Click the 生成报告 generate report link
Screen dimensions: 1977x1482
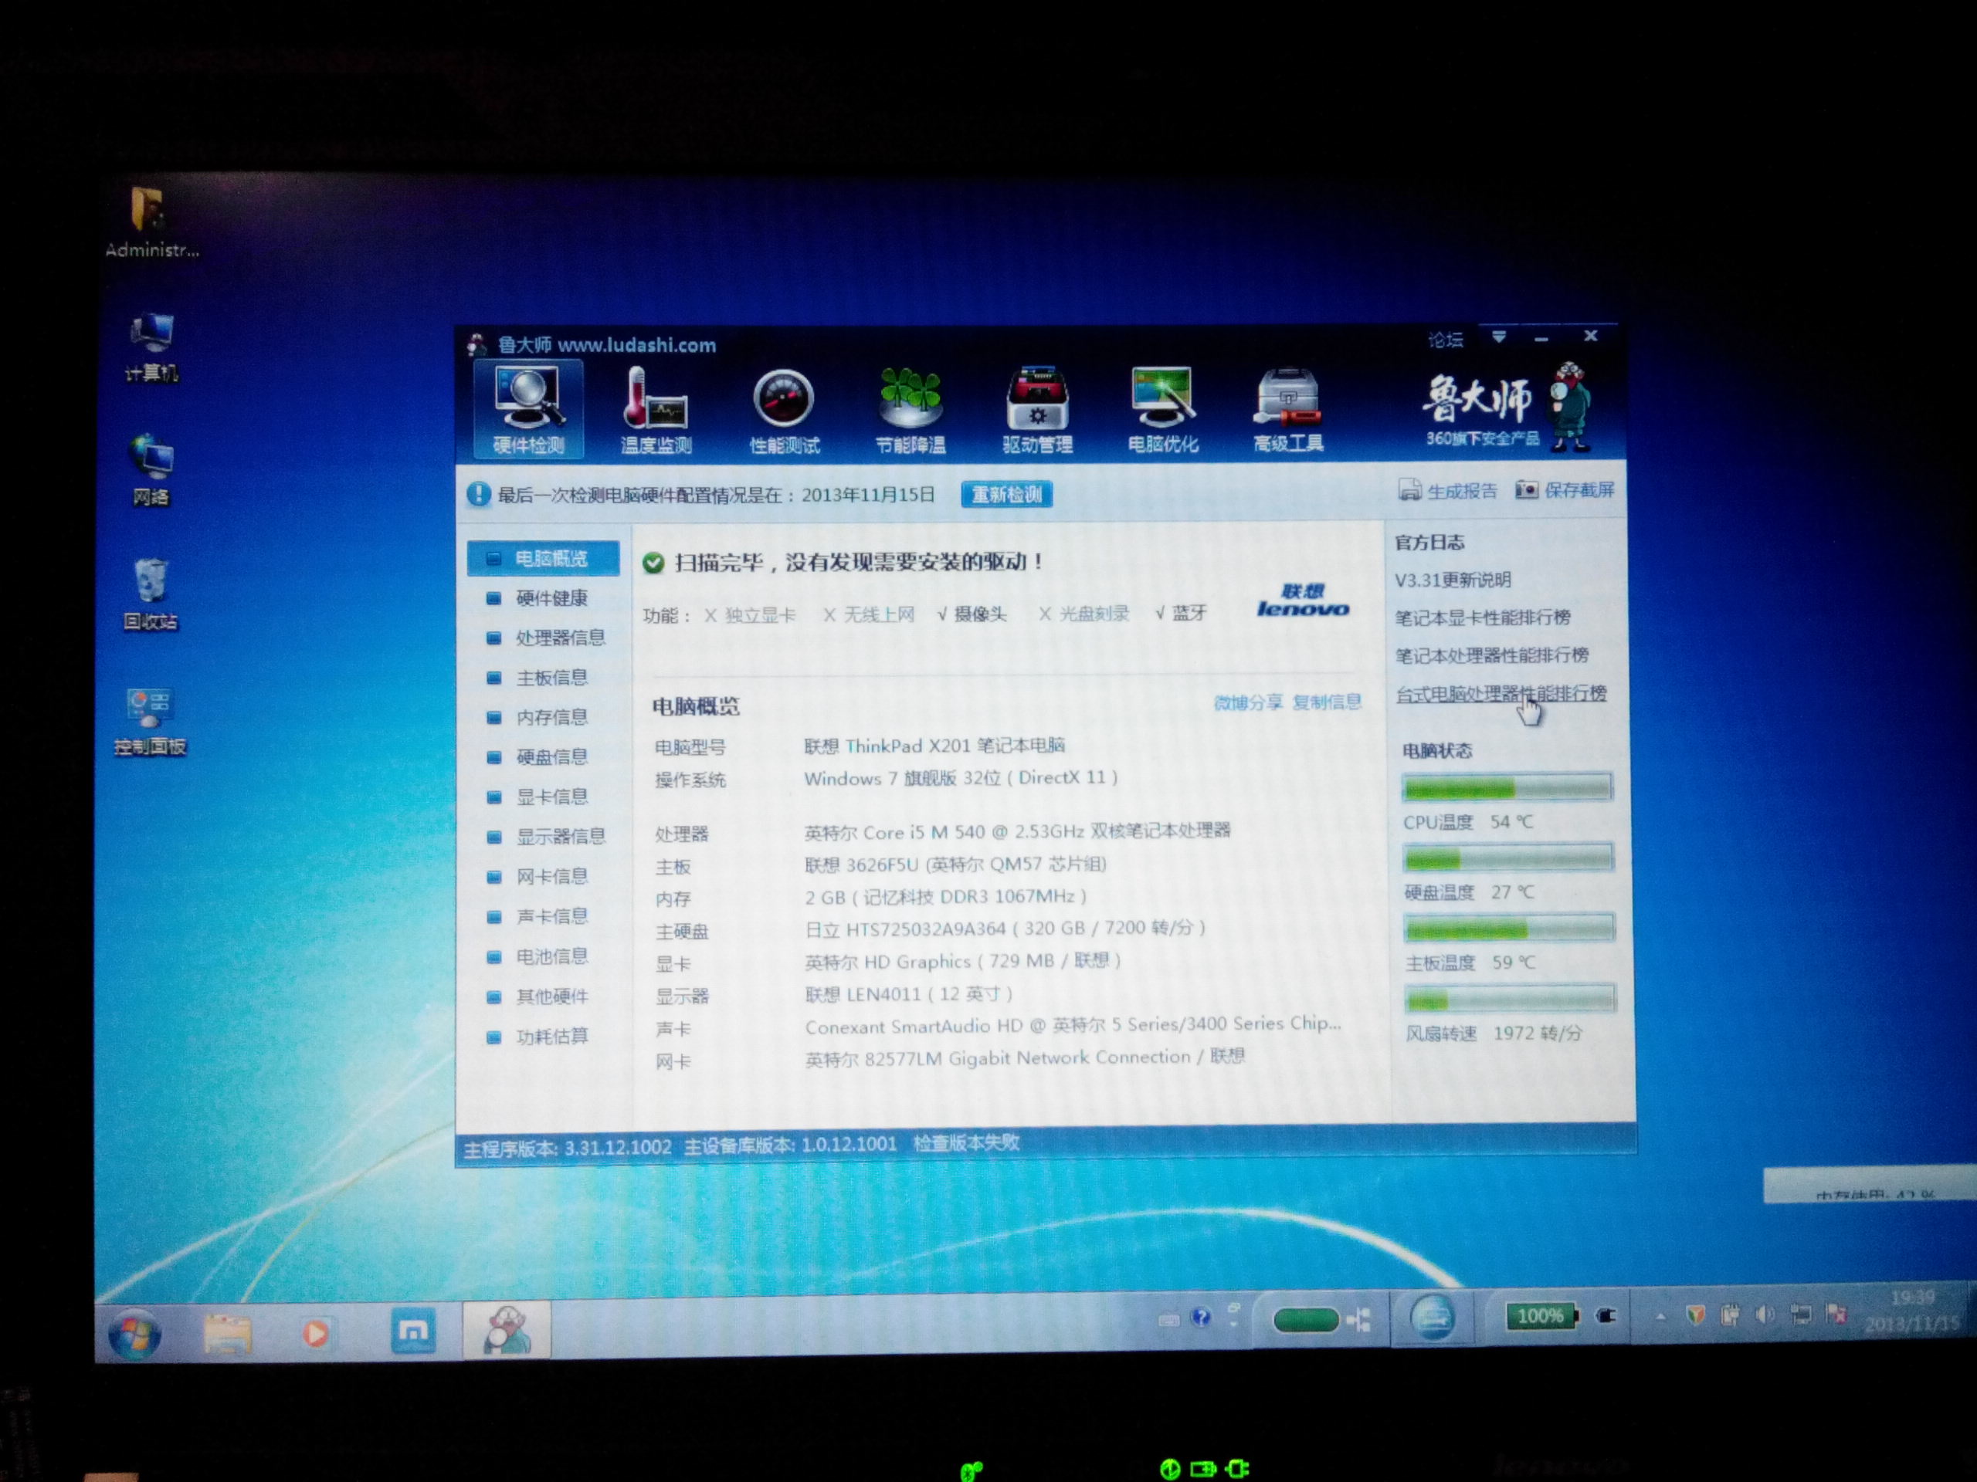click(1460, 490)
